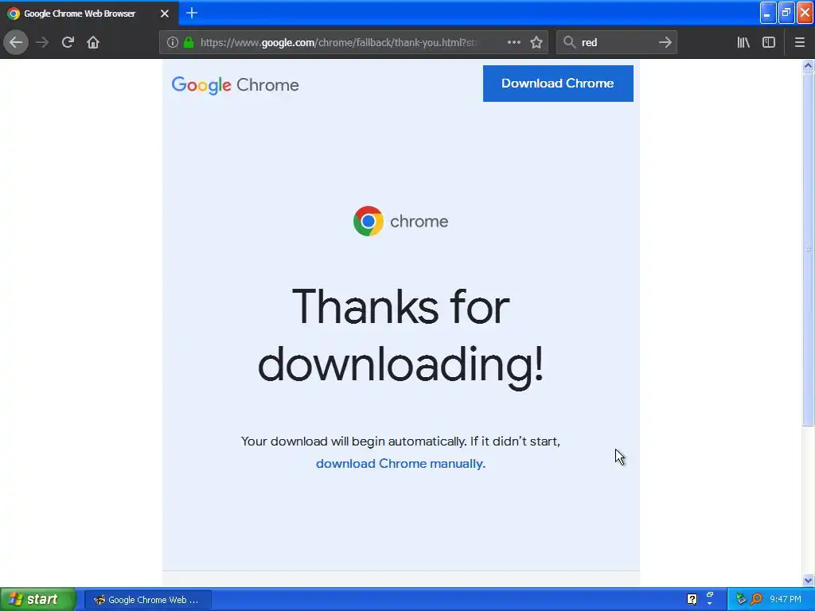Image resolution: width=815 pixels, height=611 pixels.
Task: Click the scrollbar up arrow
Action: coord(808,65)
